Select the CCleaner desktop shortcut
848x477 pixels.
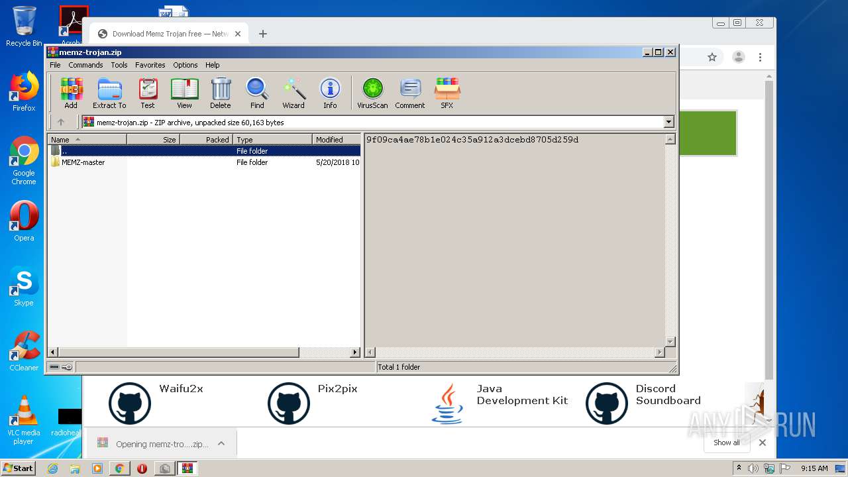click(x=24, y=351)
